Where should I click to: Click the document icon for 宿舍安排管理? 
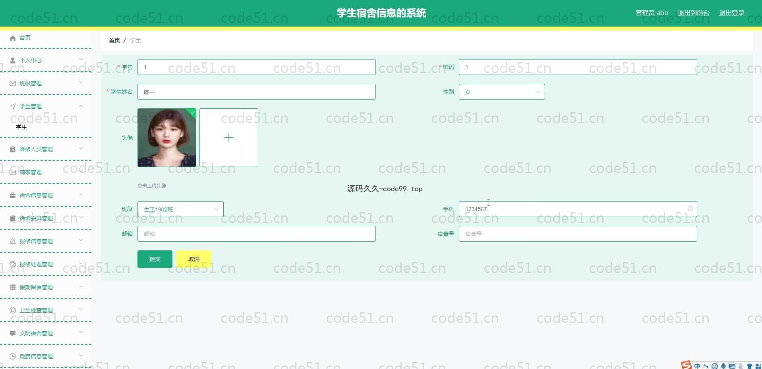(x=13, y=218)
